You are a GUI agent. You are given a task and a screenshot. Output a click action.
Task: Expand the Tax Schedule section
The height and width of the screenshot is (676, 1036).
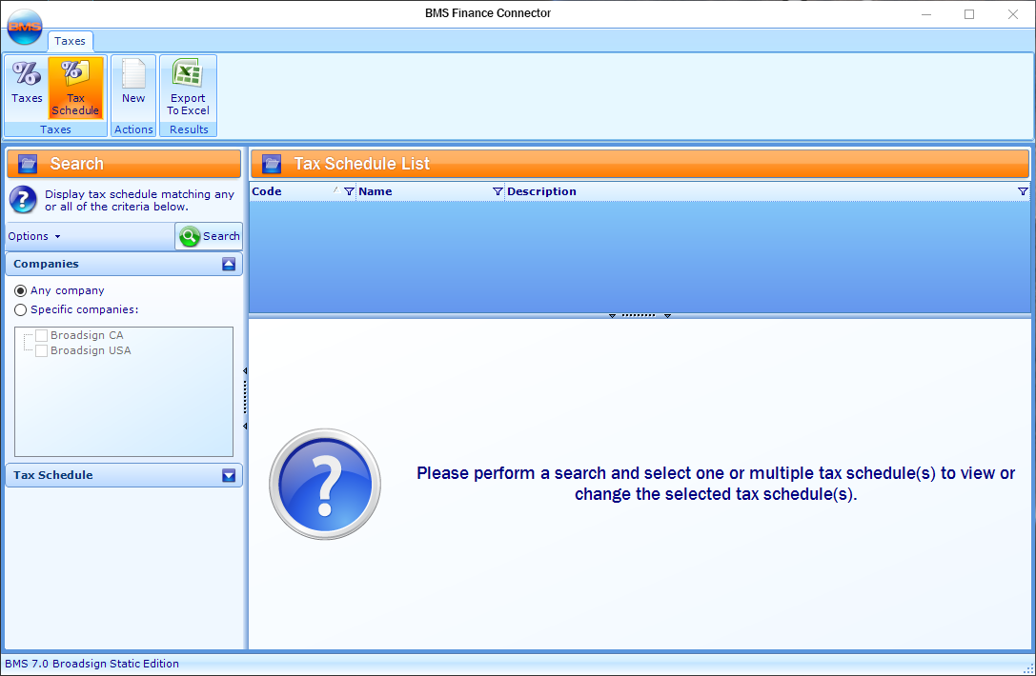click(x=229, y=475)
